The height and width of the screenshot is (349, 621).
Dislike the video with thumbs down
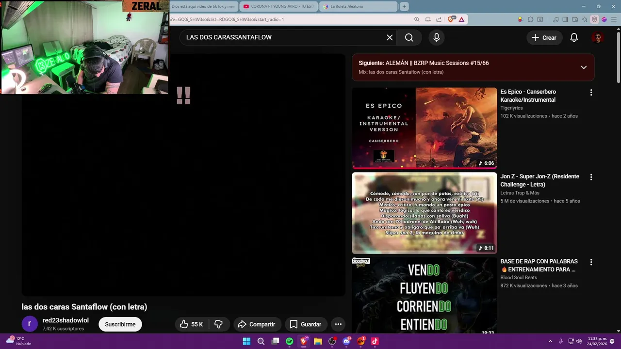pos(219,324)
